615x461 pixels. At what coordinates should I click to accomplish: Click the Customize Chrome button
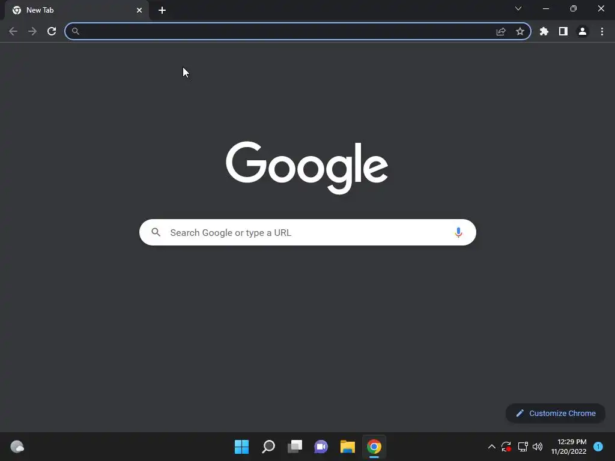click(x=556, y=413)
